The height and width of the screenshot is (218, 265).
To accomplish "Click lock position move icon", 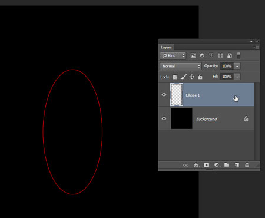I will pyautogui.click(x=191, y=77).
